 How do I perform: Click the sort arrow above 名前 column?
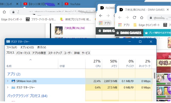[30, 60]
